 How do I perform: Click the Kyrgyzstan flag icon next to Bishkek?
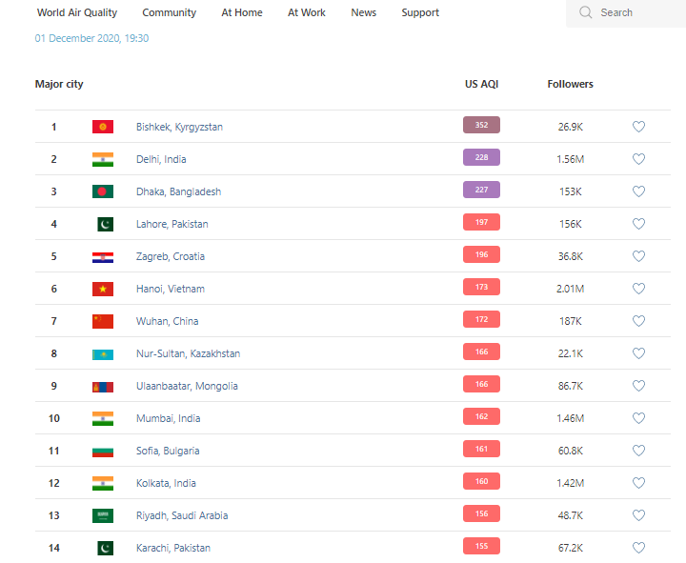click(103, 127)
